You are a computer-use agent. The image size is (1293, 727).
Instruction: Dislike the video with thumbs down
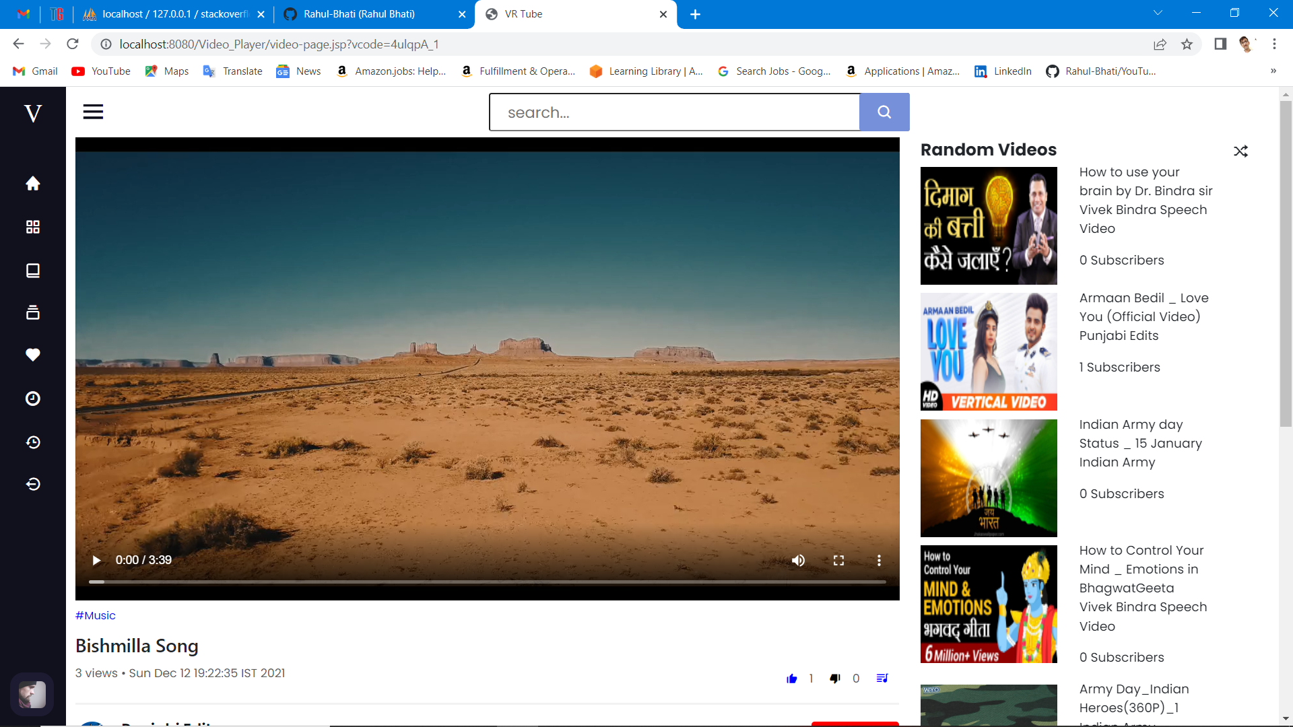[835, 678]
